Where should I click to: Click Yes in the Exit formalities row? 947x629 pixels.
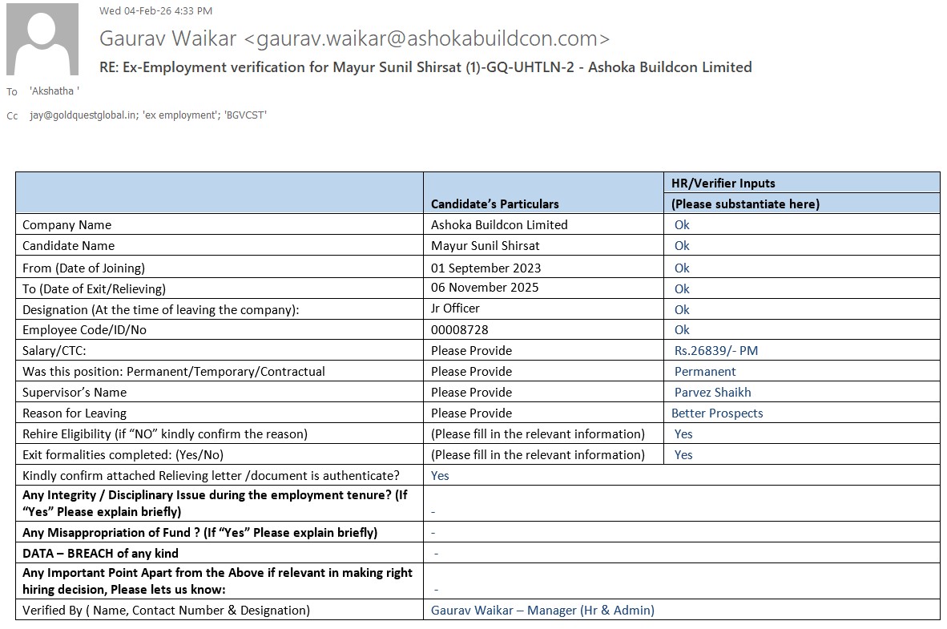pyautogui.click(x=683, y=455)
